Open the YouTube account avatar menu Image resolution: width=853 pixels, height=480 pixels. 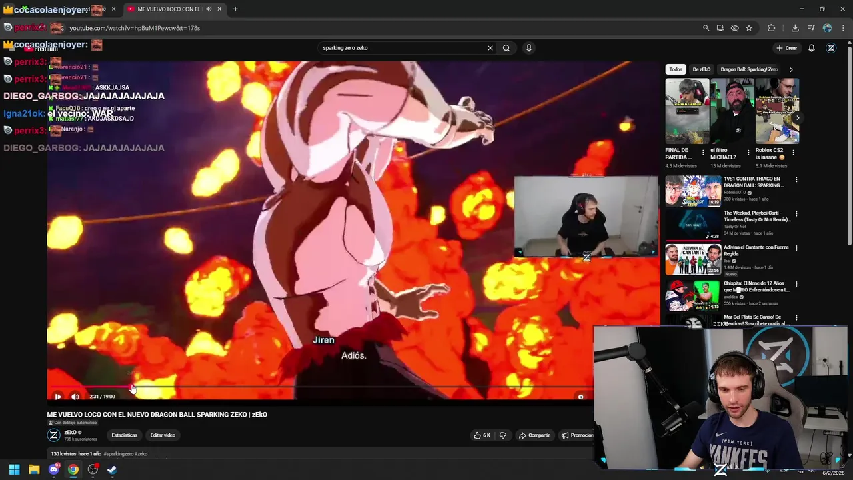pos(831,48)
